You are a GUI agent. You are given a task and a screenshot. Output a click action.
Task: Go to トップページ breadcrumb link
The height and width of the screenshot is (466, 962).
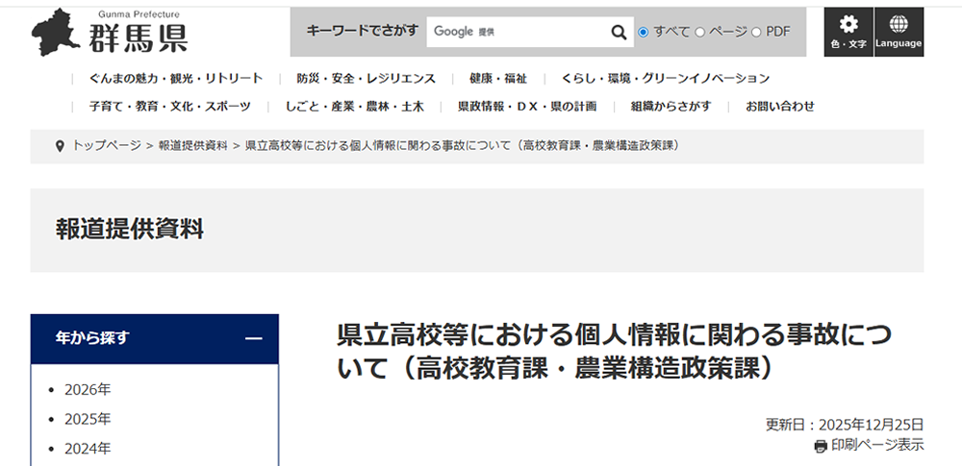(x=107, y=146)
